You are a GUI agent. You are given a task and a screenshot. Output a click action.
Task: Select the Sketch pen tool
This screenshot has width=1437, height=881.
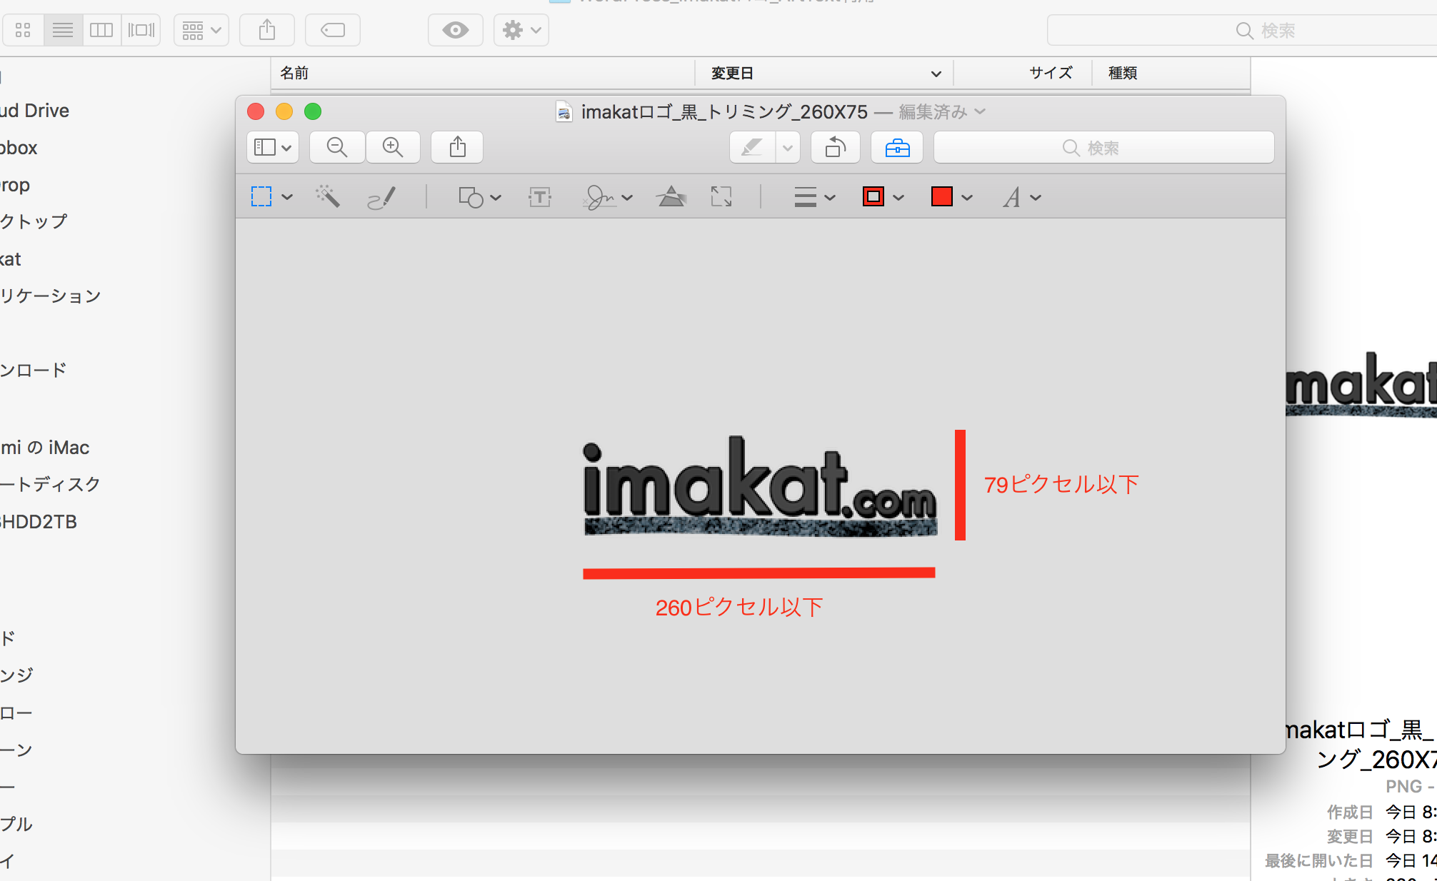pos(381,197)
